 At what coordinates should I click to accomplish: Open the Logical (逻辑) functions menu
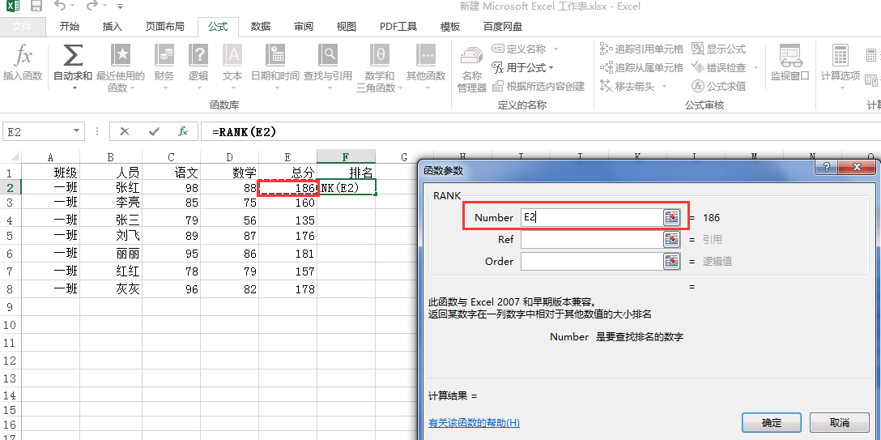click(198, 67)
